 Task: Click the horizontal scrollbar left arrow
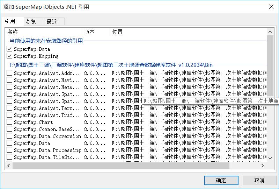8,166
